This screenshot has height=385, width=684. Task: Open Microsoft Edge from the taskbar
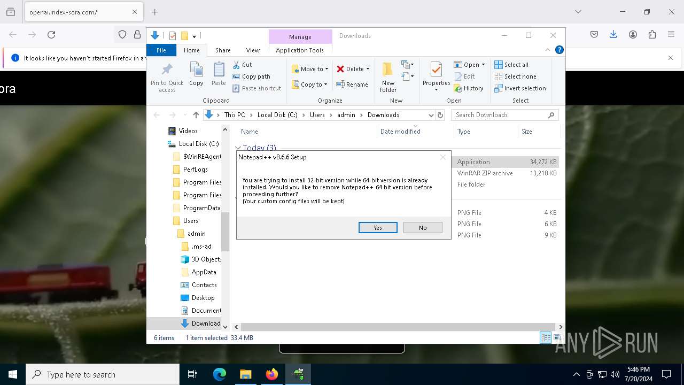(220, 374)
